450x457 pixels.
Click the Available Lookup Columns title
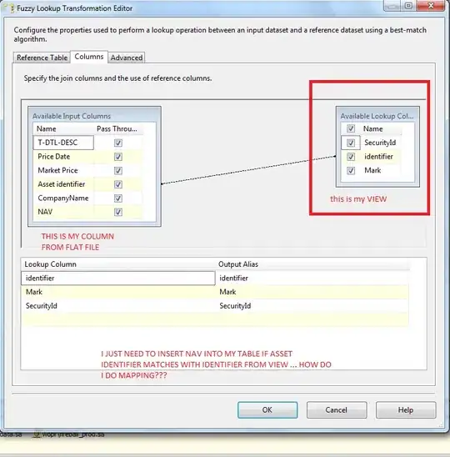pyautogui.click(x=377, y=116)
